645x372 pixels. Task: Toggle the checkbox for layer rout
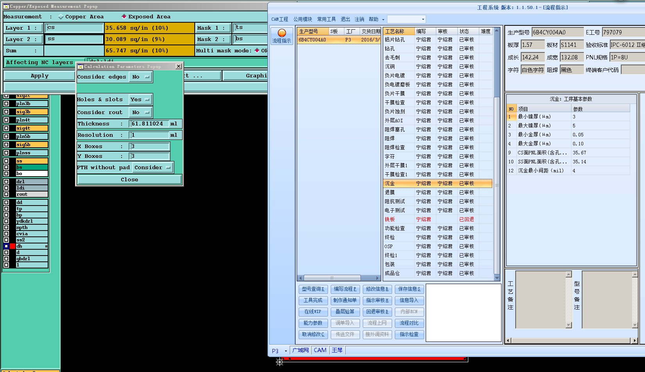point(6,194)
